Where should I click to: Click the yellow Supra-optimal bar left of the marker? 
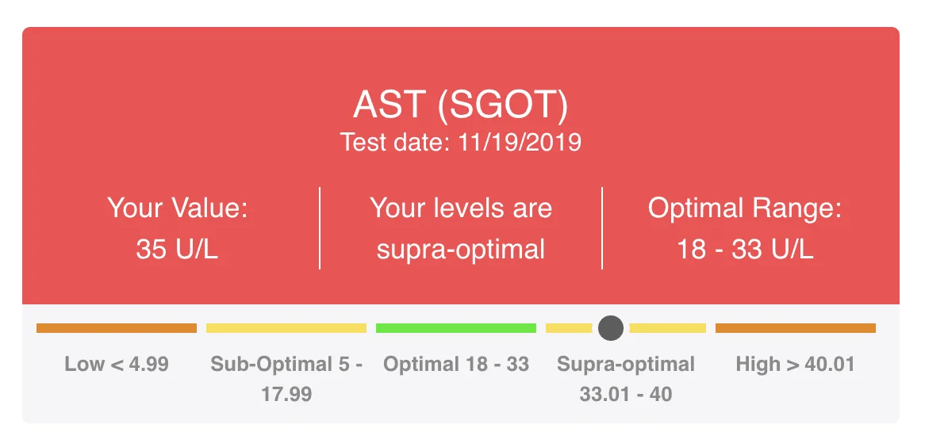(569, 328)
